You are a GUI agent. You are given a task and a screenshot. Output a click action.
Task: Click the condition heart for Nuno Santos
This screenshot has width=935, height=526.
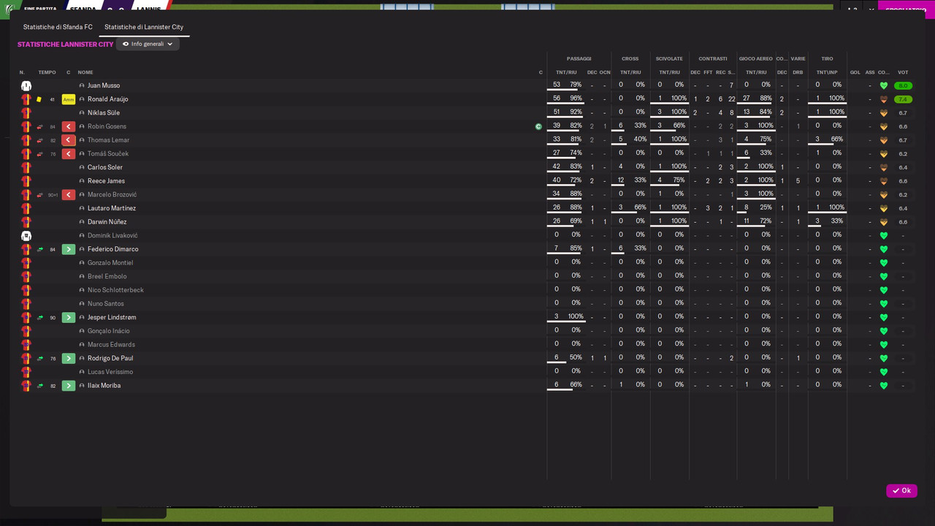point(884,304)
